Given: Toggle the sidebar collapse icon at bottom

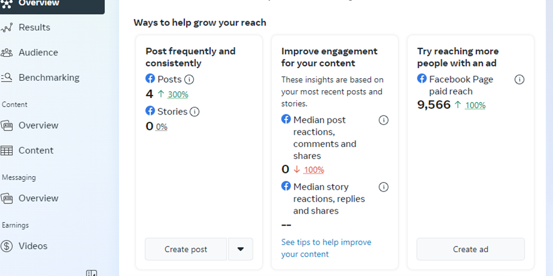Looking at the screenshot, I should coord(91,273).
